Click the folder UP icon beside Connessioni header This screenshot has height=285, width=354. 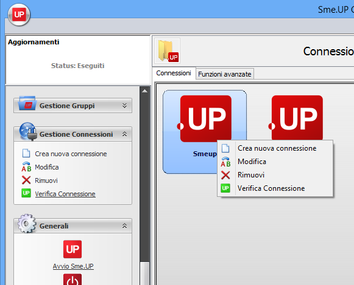point(168,51)
